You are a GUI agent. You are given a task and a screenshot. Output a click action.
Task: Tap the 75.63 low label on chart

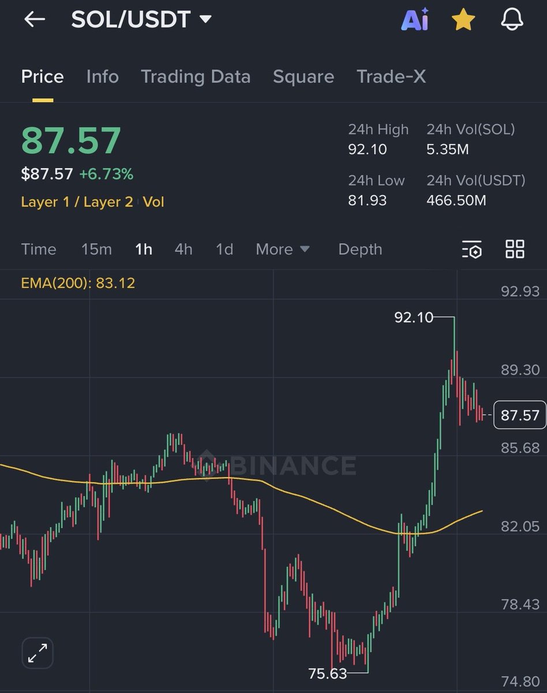coord(328,673)
